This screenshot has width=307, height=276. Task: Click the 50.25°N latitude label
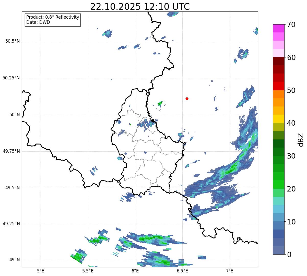(x=11, y=78)
